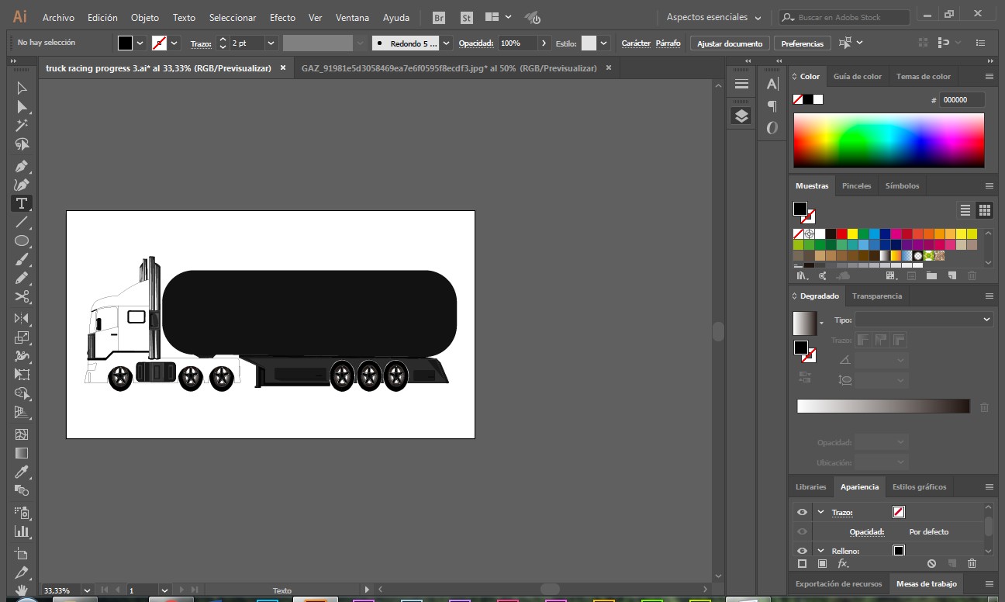The height and width of the screenshot is (602, 1005).
Task: Open the fill color dropdown in control bar
Action: click(x=140, y=43)
